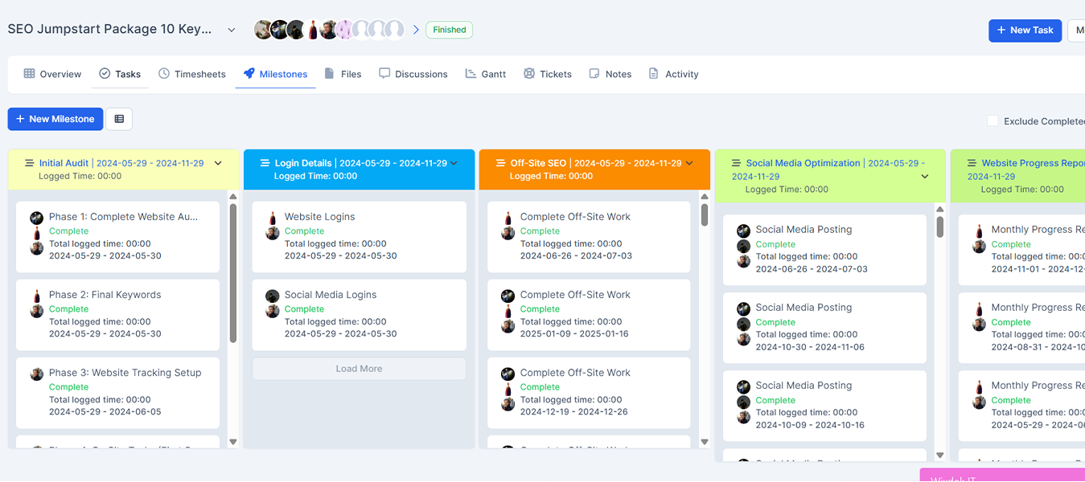The height and width of the screenshot is (482, 1085).
Task: Open Social Media Optimization chevron menu
Action: click(925, 177)
